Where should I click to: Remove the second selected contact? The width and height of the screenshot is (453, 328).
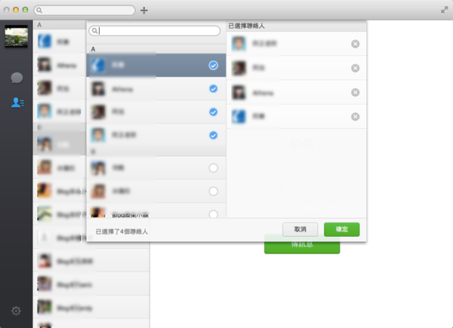click(355, 68)
